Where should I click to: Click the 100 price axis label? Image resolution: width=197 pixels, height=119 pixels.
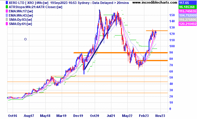point(172,46)
